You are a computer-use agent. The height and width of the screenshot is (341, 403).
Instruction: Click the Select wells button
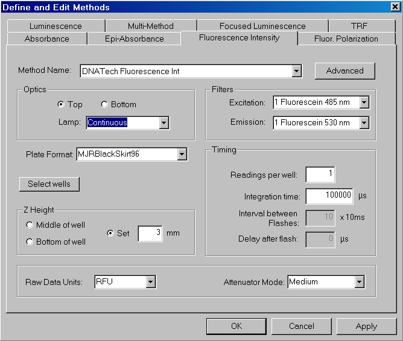point(49,184)
